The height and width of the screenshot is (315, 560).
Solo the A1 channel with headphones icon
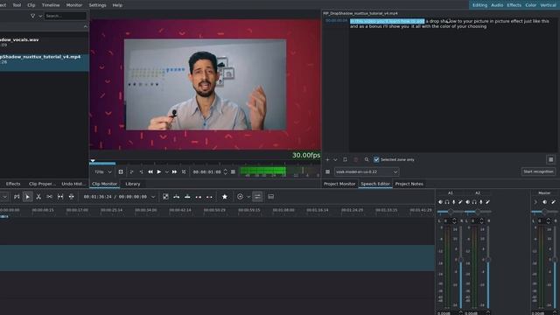pos(447,202)
